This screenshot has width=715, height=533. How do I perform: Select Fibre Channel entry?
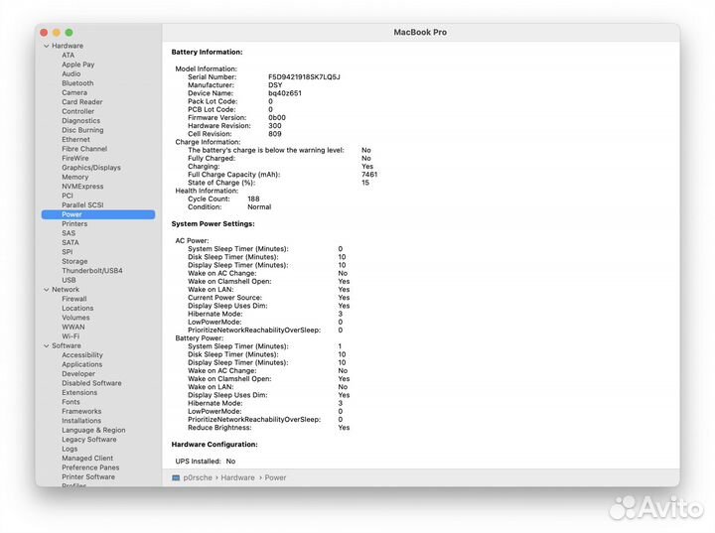pyautogui.click(x=84, y=149)
